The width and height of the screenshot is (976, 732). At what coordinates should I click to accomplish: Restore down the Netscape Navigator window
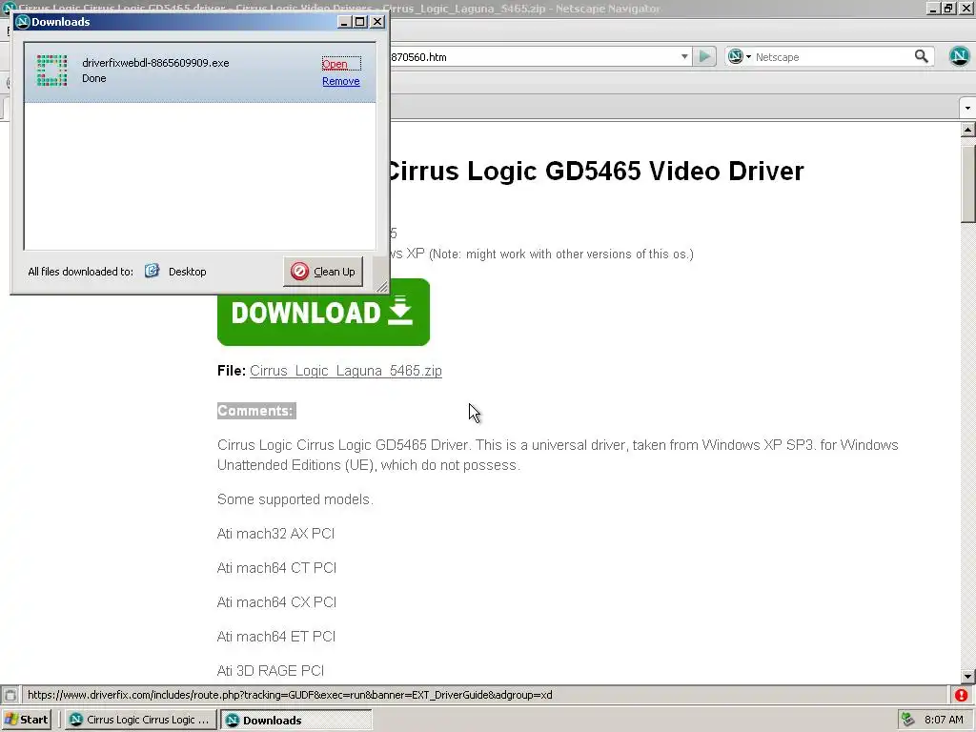click(x=948, y=9)
